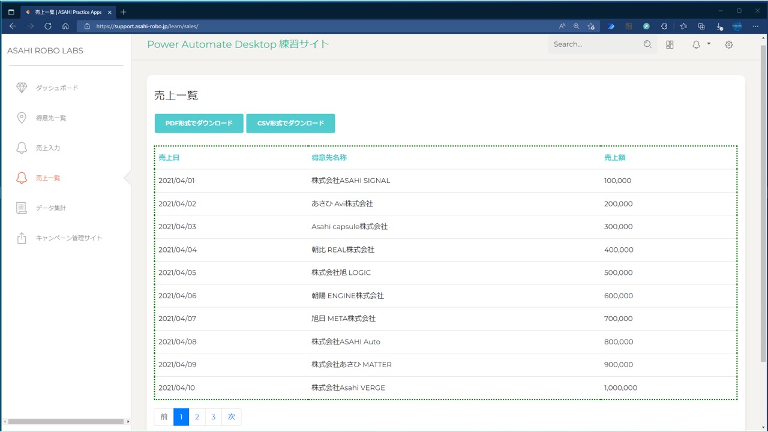Click あさひ Avi株式会社 cell
The height and width of the screenshot is (432, 768).
click(x=342, y=203)
